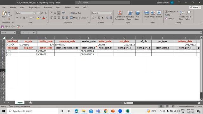This screenshot has height=114, width=203.
Task: Toggle Bottom Align vertical alignment
Action: [x=59, y=13]
